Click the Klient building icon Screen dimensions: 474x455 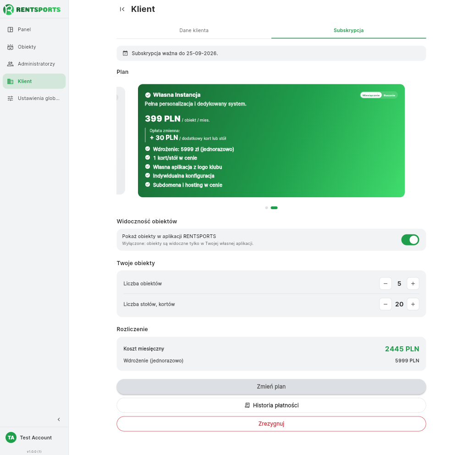(x=10, y=81)
